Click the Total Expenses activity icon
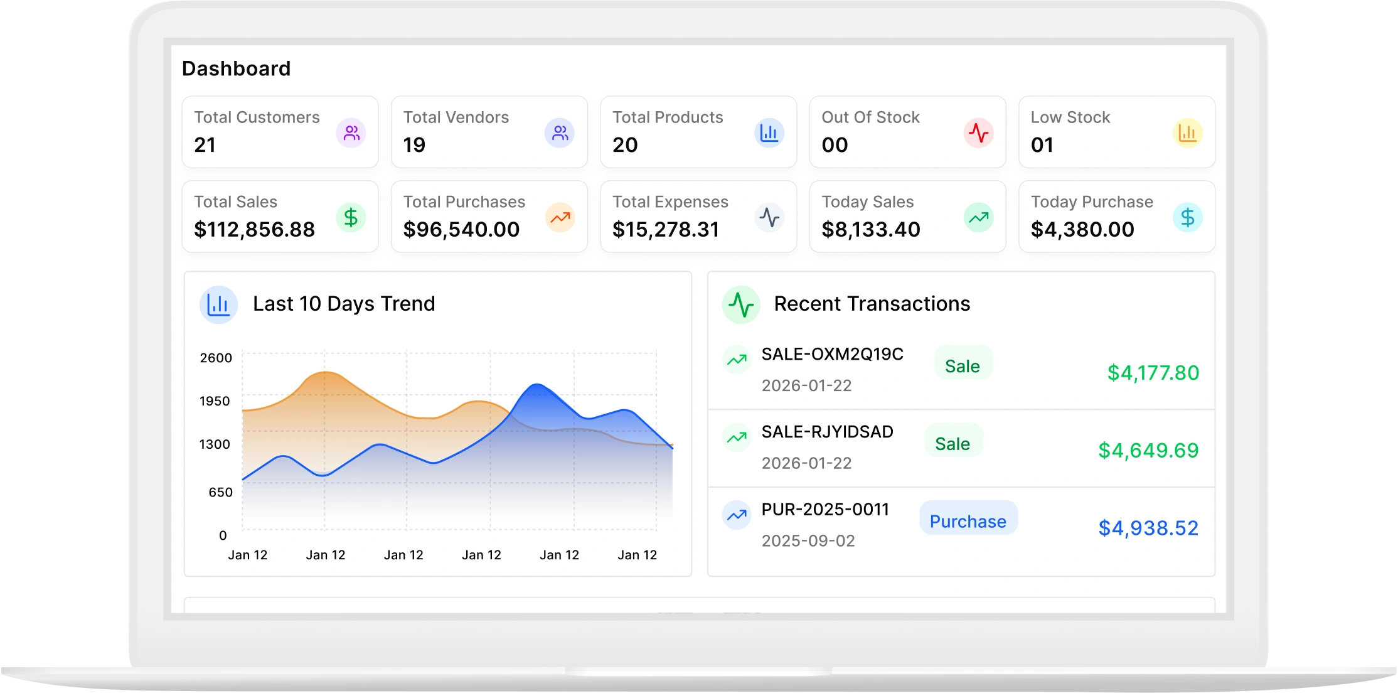1398x698 pixels. [x=769, y=218]
